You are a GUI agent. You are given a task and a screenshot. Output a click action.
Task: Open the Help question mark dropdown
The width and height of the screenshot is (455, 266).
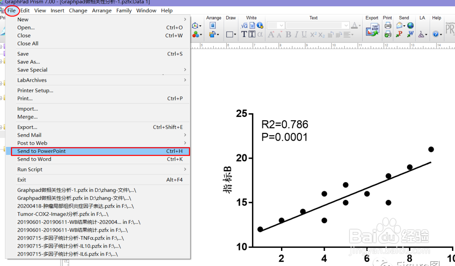pos(437,34)
